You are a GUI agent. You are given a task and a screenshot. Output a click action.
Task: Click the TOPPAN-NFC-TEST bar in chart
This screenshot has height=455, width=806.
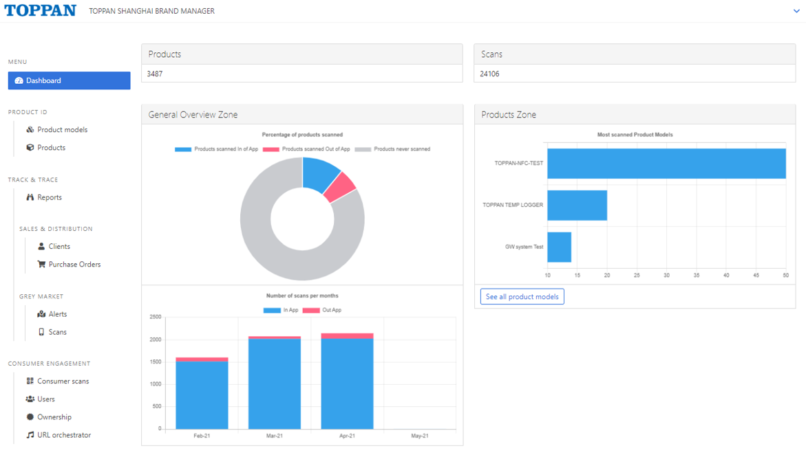666,164
